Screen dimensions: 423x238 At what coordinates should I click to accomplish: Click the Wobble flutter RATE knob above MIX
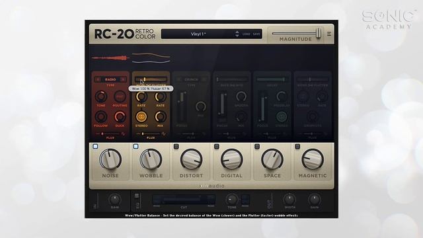[x=160, y=97]
